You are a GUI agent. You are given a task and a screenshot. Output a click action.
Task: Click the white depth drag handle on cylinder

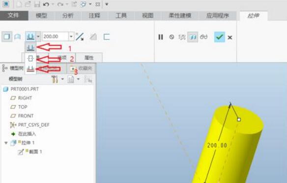pos(239,119)
